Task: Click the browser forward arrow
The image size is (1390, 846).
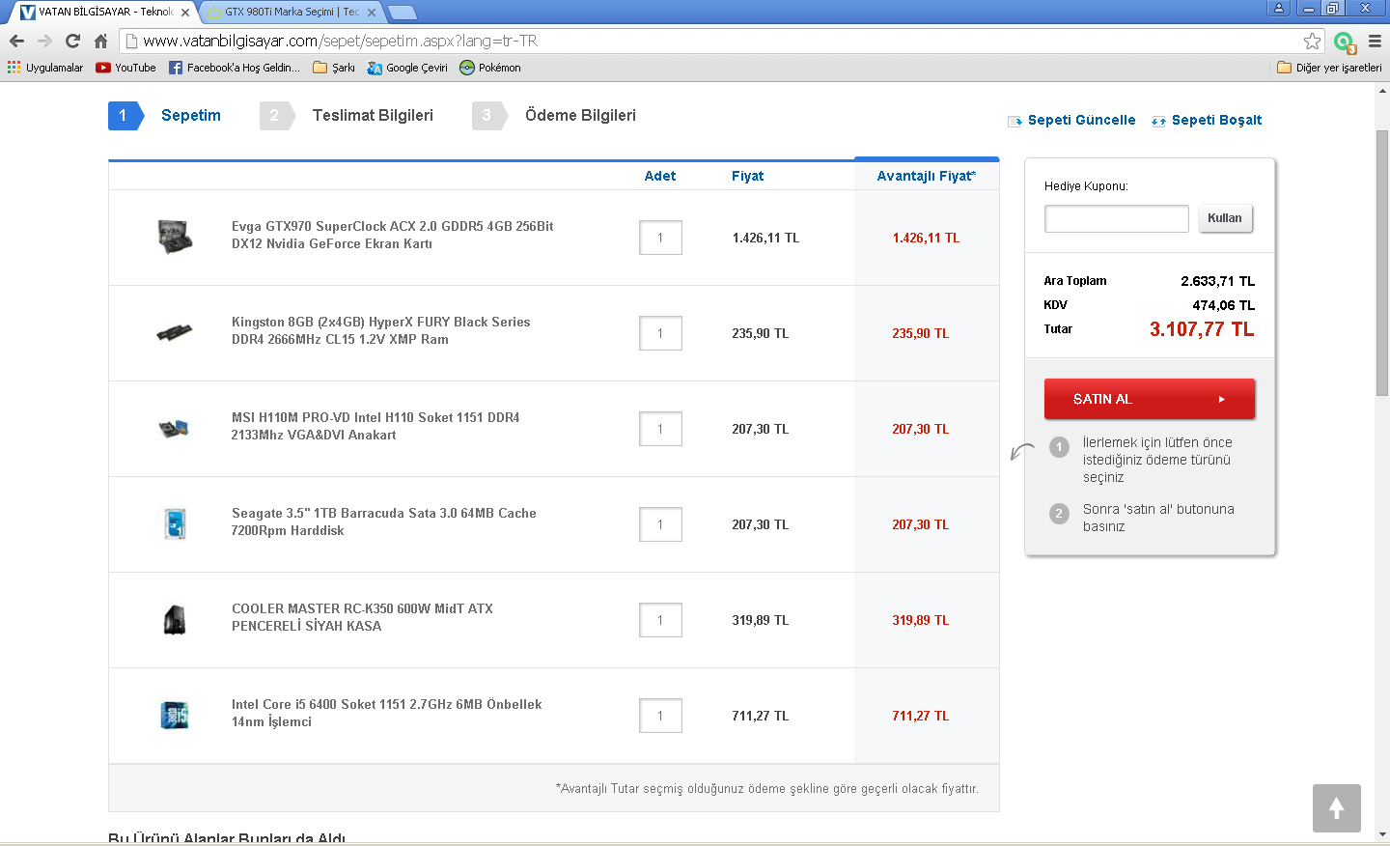Action: click(44, 41)
